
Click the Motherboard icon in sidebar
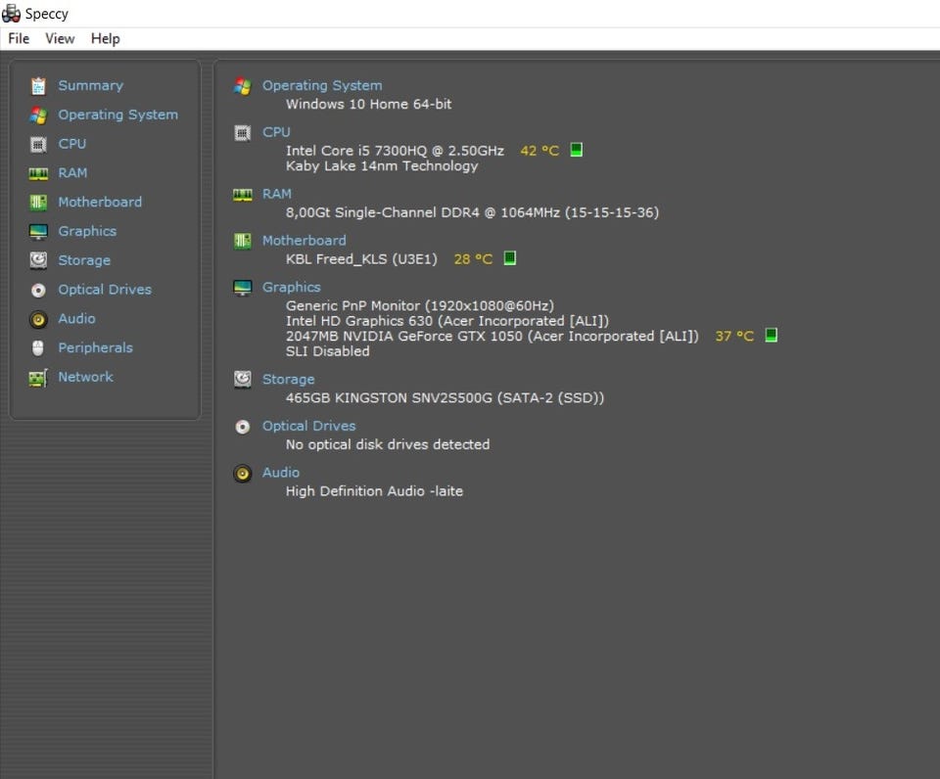[x=38, y=203]
